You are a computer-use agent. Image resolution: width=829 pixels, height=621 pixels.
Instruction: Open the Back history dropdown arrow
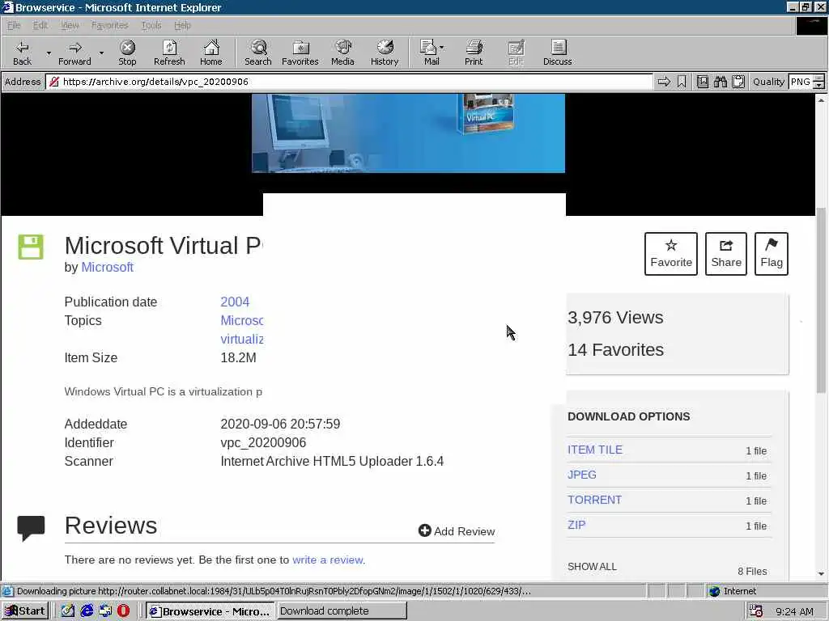(49, 53)
